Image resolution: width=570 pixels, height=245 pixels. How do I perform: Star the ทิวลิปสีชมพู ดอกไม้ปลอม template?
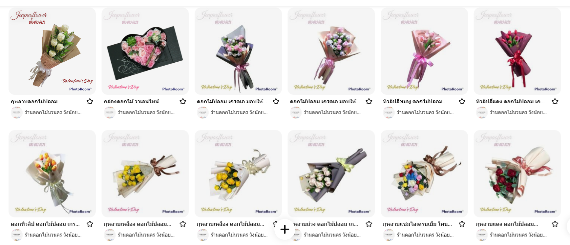click(462, 101)
